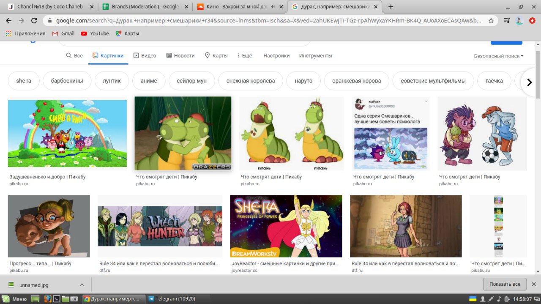Click the red Chrome update menu icon
Screen dimensions: 541x304
(x=532, y=20)
